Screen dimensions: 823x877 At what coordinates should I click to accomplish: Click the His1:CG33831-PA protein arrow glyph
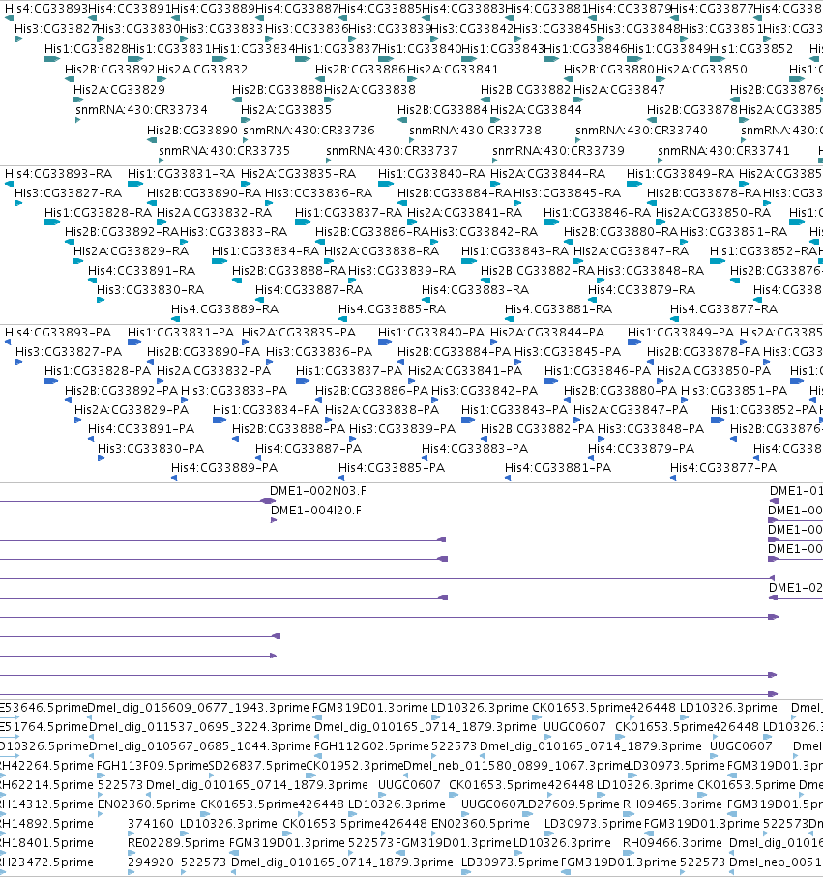134,342
